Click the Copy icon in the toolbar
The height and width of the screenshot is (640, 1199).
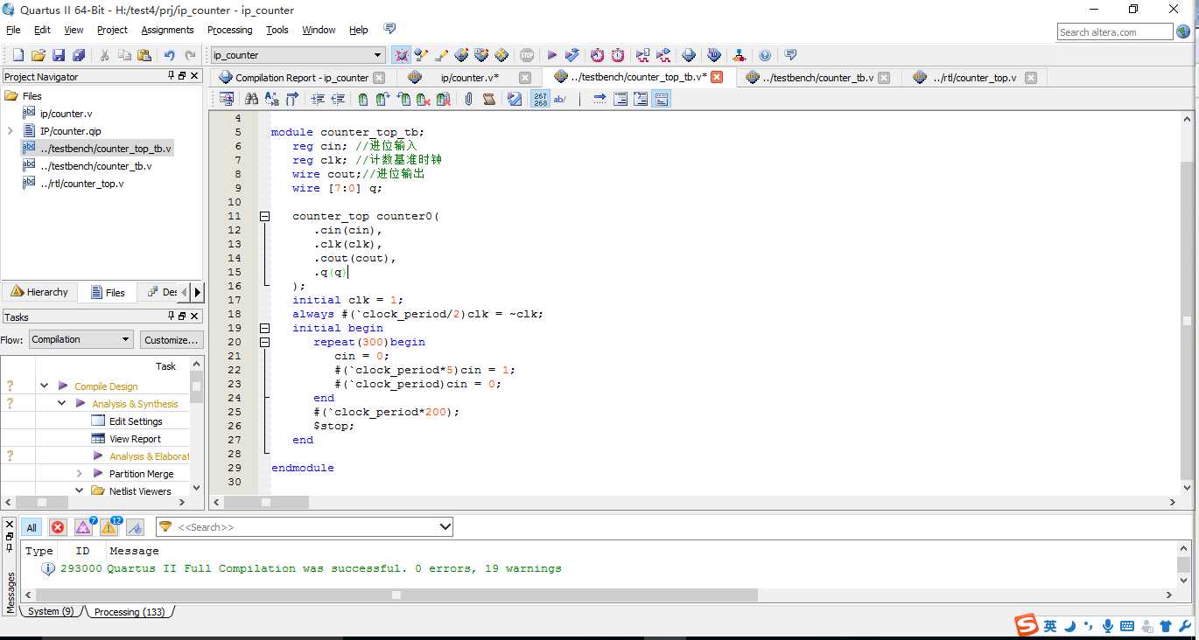point(124,55)
